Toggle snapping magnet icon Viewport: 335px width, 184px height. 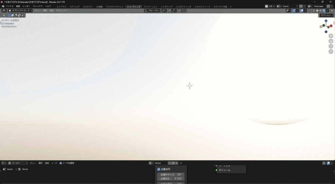[170, 11]
